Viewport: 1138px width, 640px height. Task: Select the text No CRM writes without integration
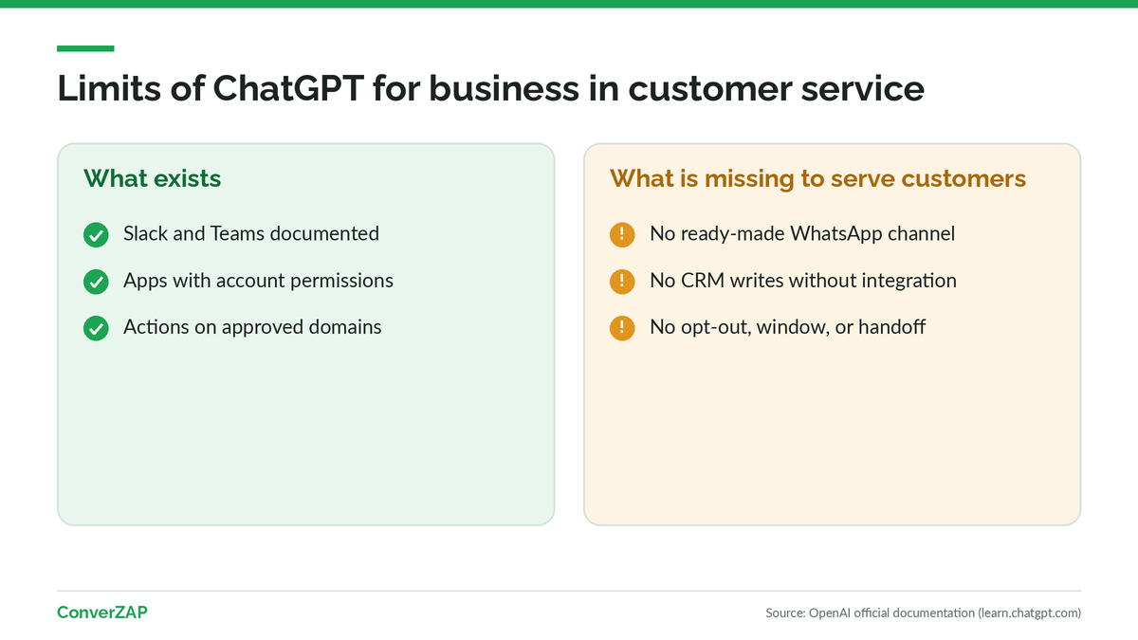(x=803, y=281)
